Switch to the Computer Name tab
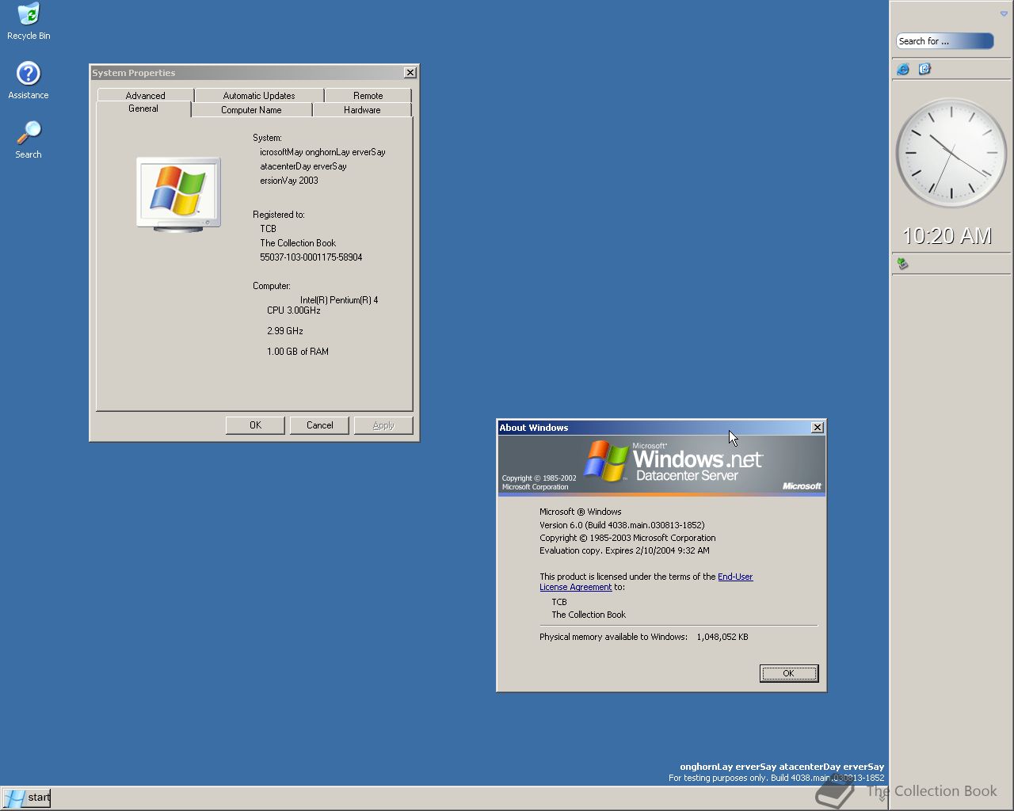Screen dimensions: 1014x811 coord(251,110)
